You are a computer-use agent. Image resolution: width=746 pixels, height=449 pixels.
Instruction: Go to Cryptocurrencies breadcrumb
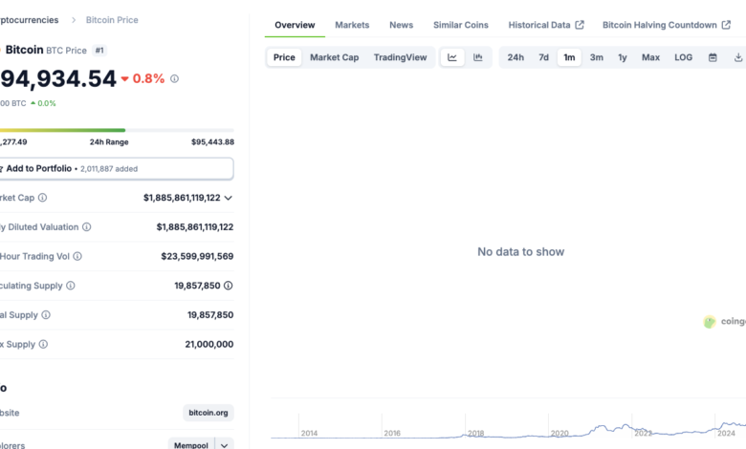[x=29, y=20]
